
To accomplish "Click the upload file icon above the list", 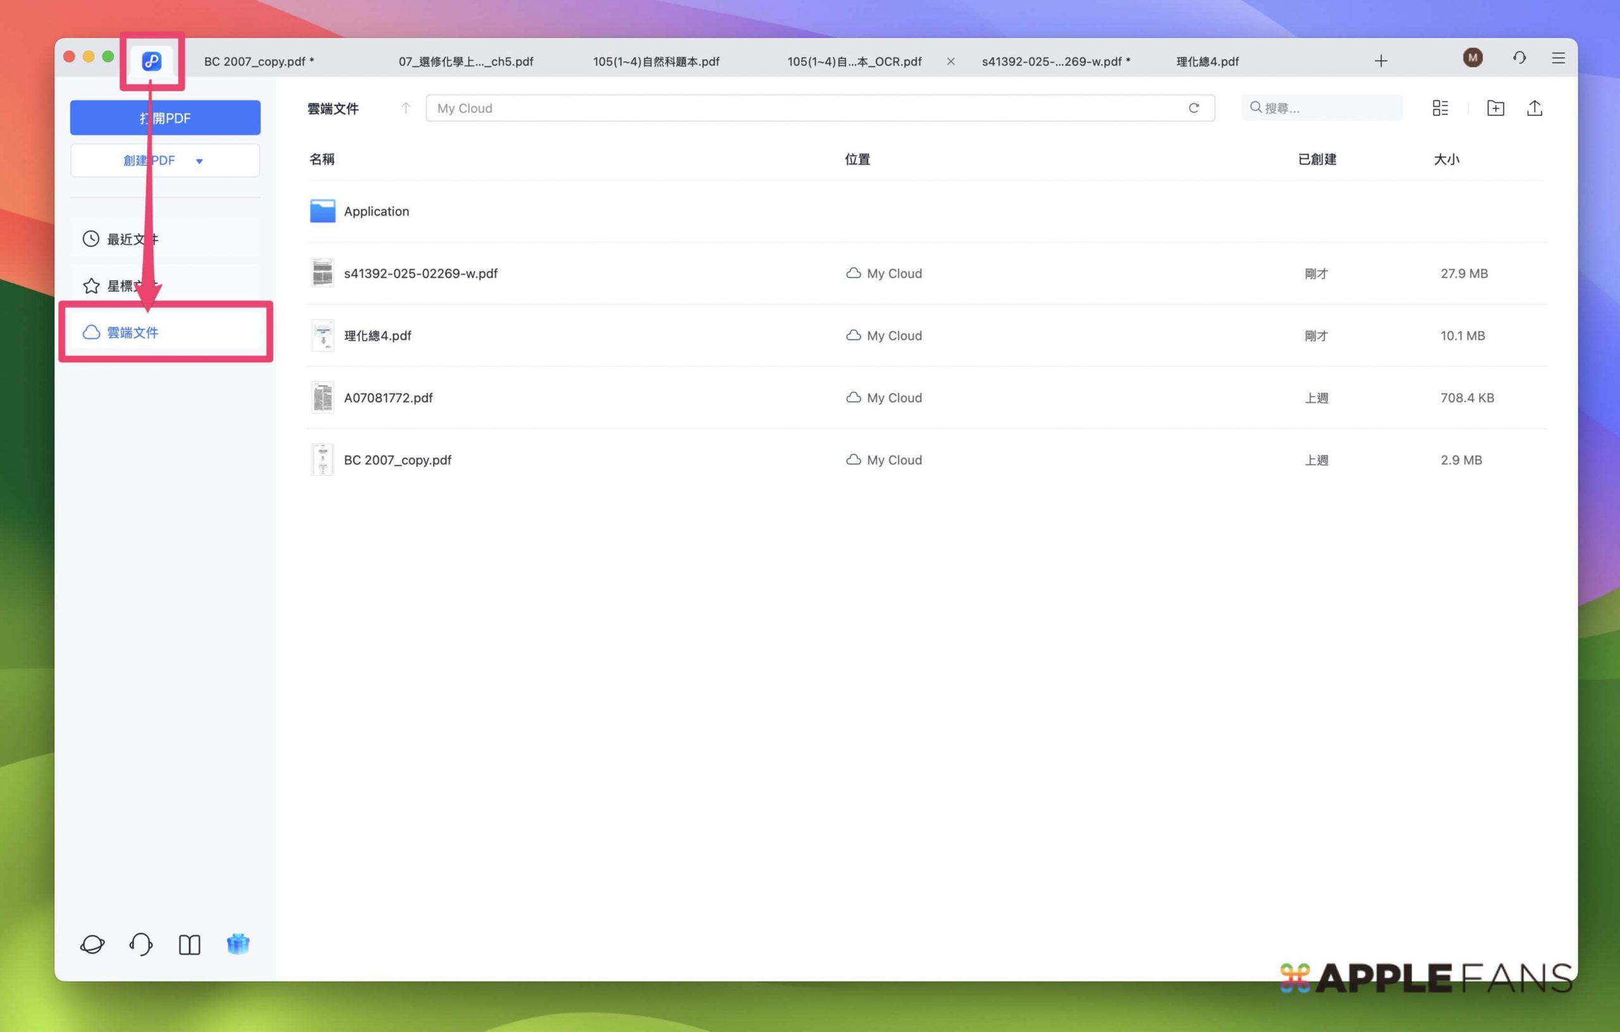I will [1535, 107].
